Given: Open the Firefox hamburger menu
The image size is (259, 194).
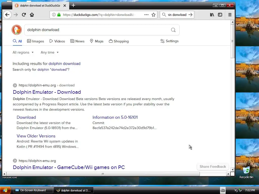Looking at the screenshot, I should click(230, 15).
